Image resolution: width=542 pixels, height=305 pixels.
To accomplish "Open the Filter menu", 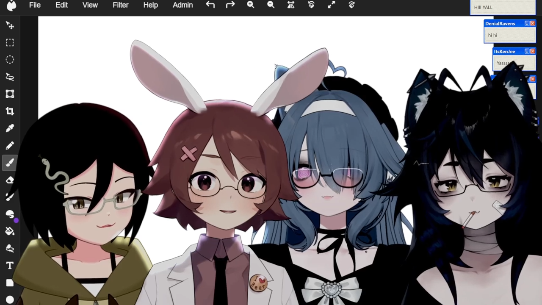I will pos(120,5).
